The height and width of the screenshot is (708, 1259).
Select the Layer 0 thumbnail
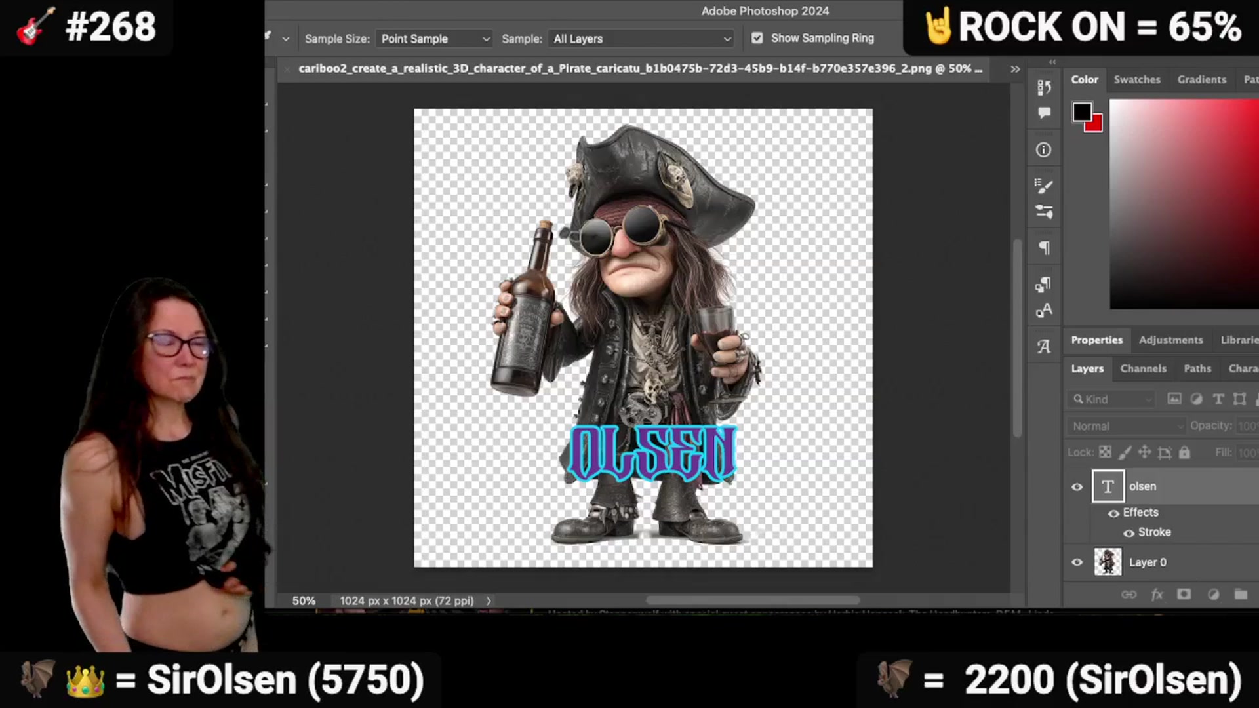coord(1108,562)
